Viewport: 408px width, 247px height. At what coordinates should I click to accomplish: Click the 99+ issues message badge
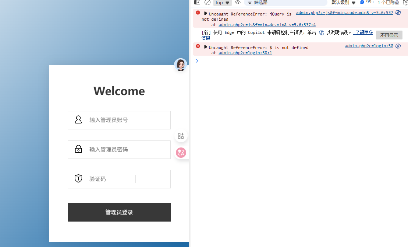[367, 2]
